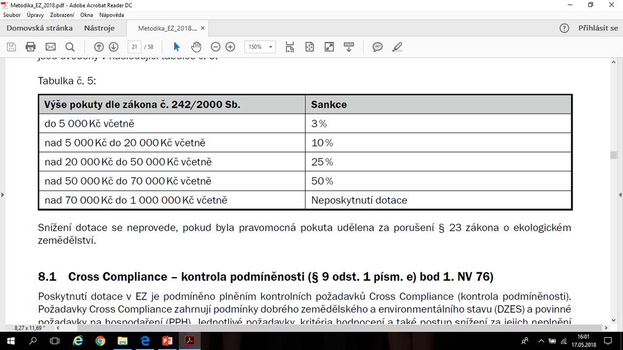Print the document

click(30, 47)
